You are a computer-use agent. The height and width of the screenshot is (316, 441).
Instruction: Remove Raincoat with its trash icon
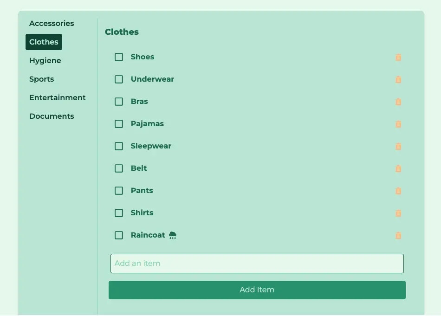(398, 235)
